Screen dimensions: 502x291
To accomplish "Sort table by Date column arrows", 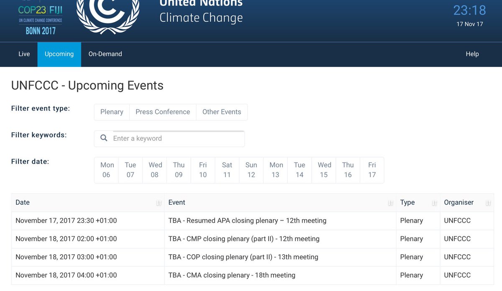I will [x=159, y=203].
